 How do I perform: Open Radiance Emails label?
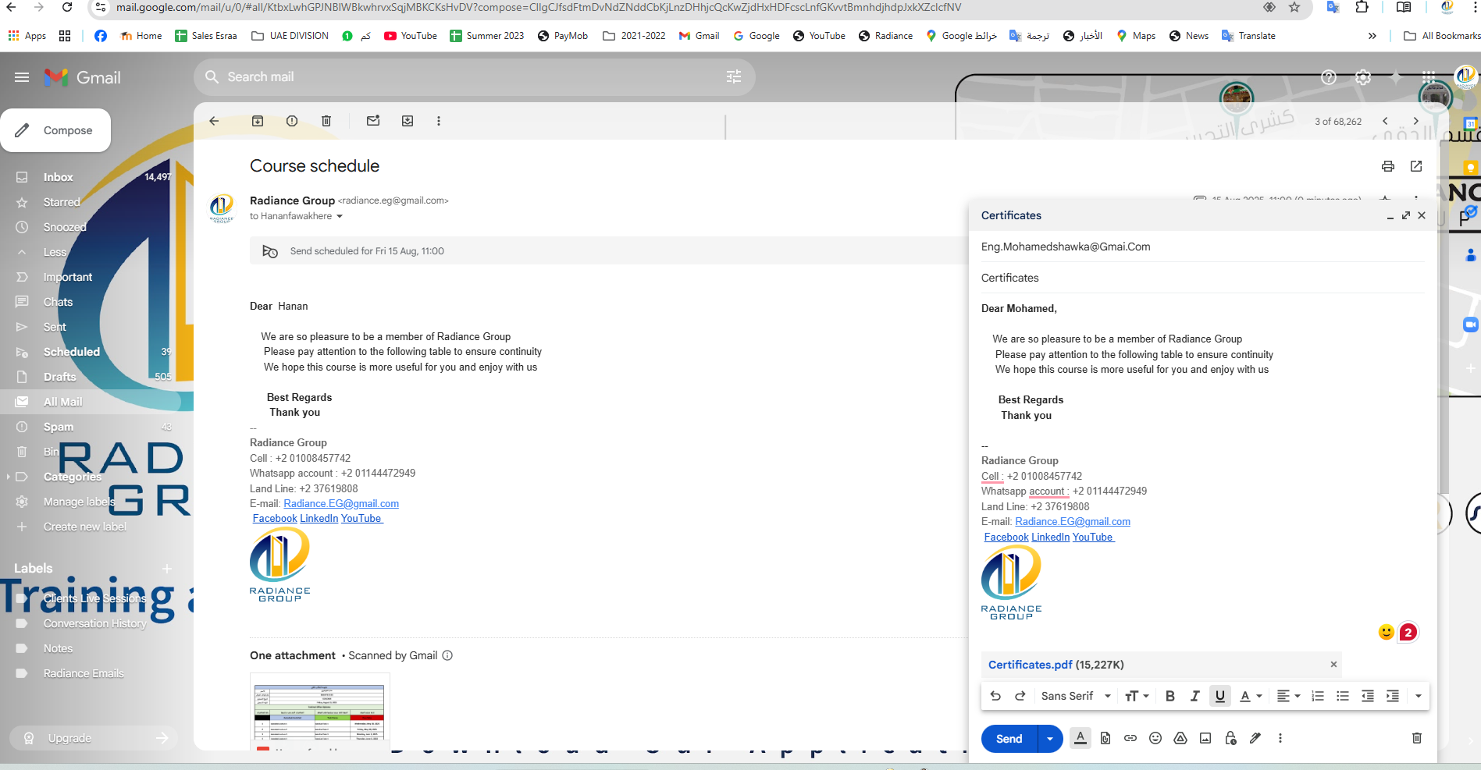click(x=84, y=673)
